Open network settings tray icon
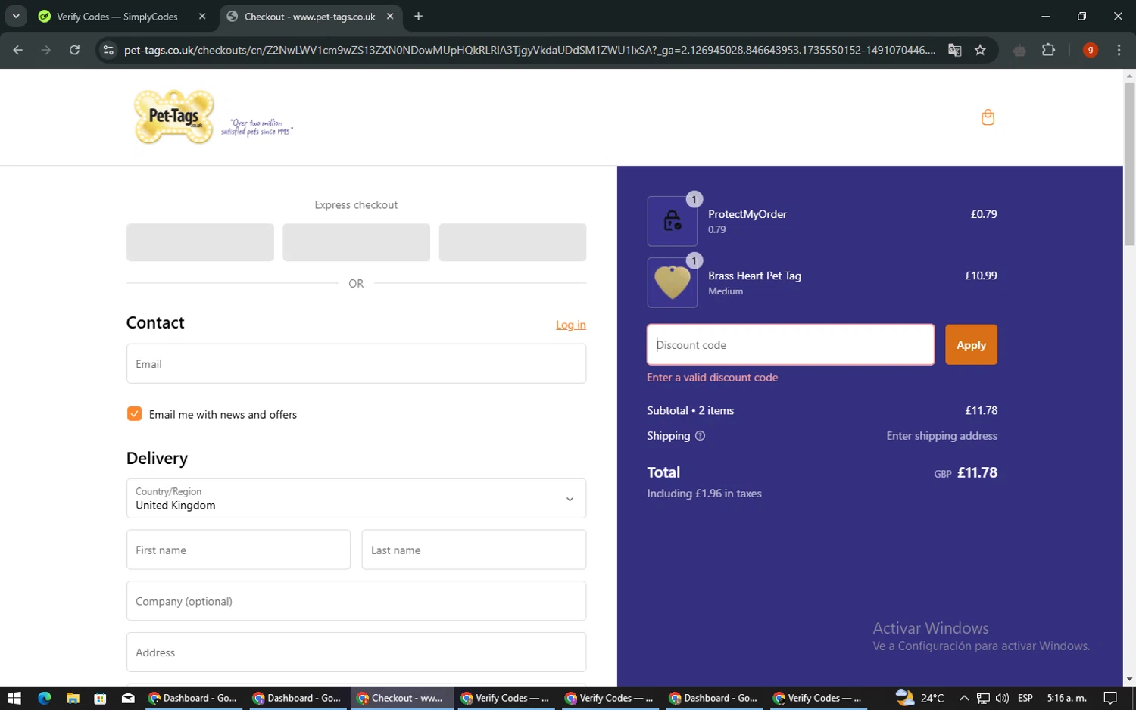Image resolution: width=1136 pixels, height=710 pixels. [x=983, y=698]
